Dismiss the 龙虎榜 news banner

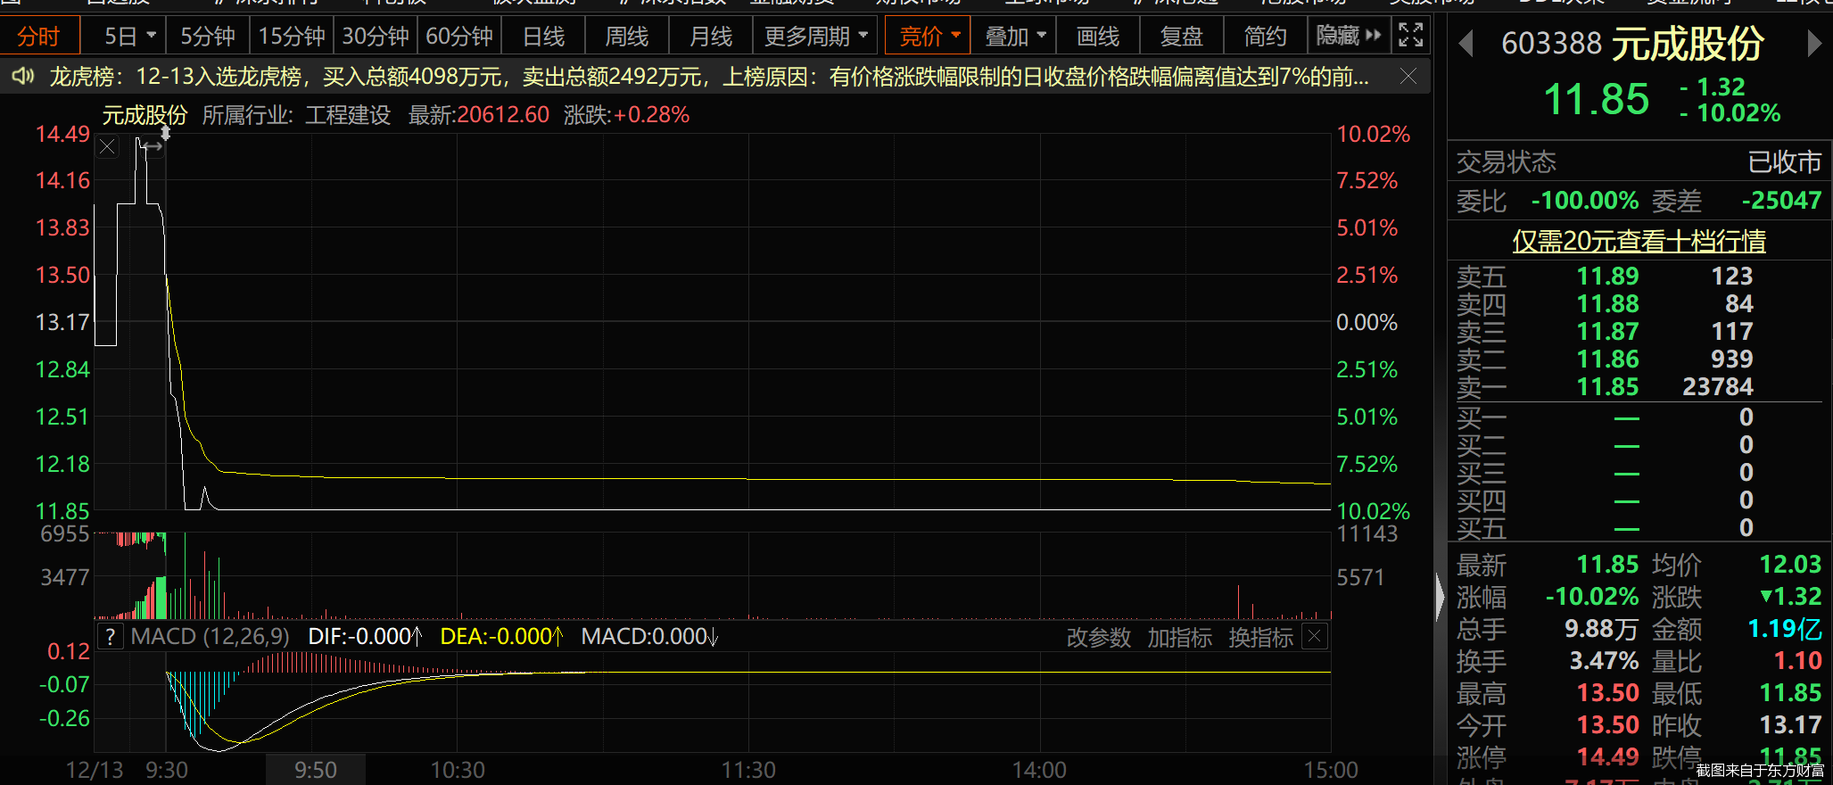click(1408, 77)
